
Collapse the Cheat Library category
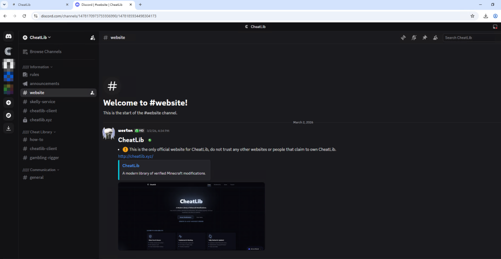(39, 132)
